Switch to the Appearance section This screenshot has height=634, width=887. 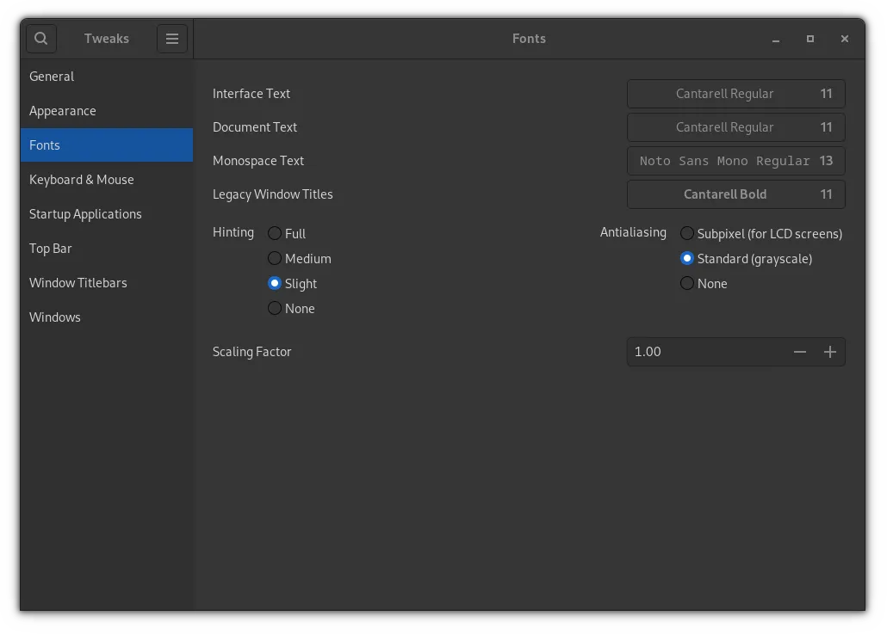pos(63,110)
